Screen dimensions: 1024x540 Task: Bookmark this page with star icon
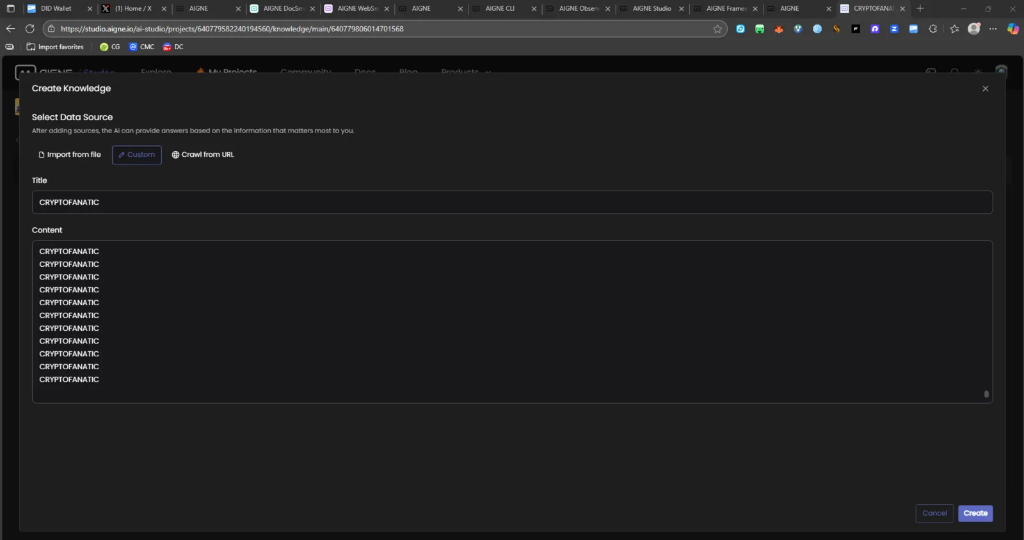click(x=717, y=29)
